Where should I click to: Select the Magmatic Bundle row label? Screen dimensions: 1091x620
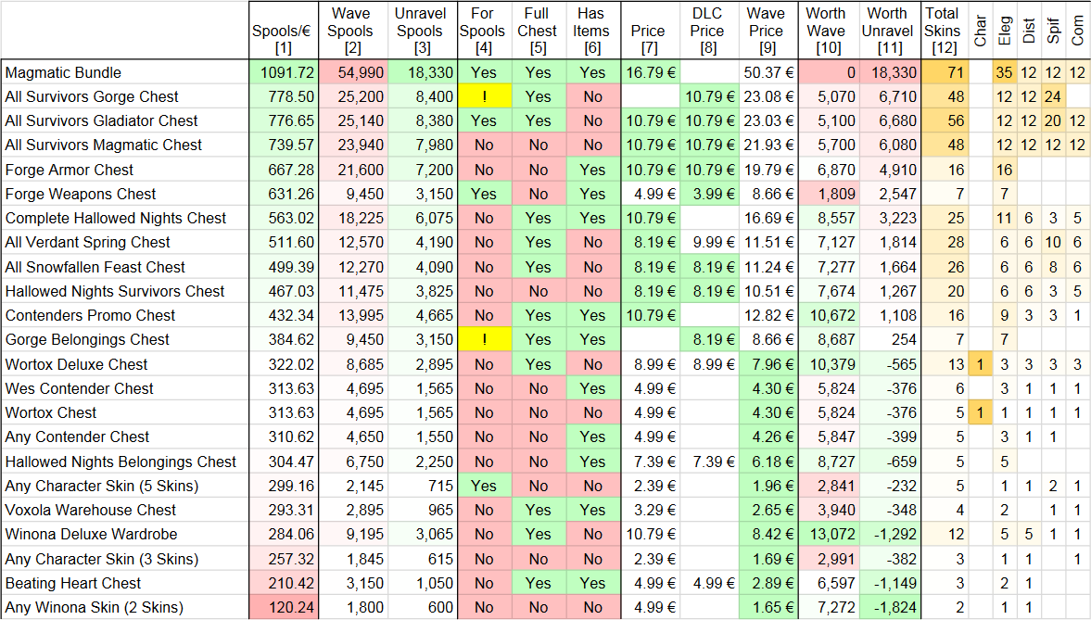click(63, 72)
